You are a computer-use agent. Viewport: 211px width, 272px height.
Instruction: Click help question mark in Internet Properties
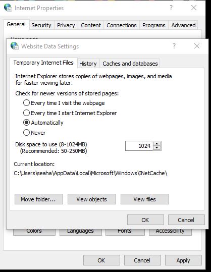pos(171,8)
